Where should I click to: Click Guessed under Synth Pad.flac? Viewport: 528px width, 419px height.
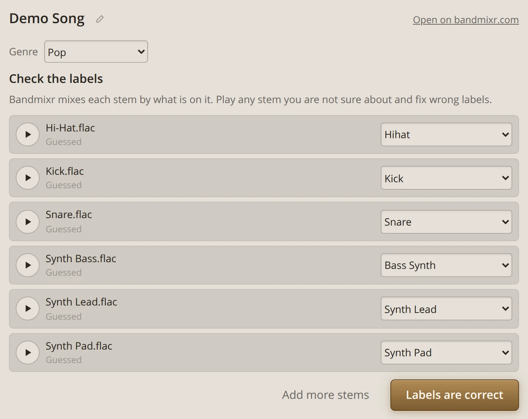click(64, 360)
